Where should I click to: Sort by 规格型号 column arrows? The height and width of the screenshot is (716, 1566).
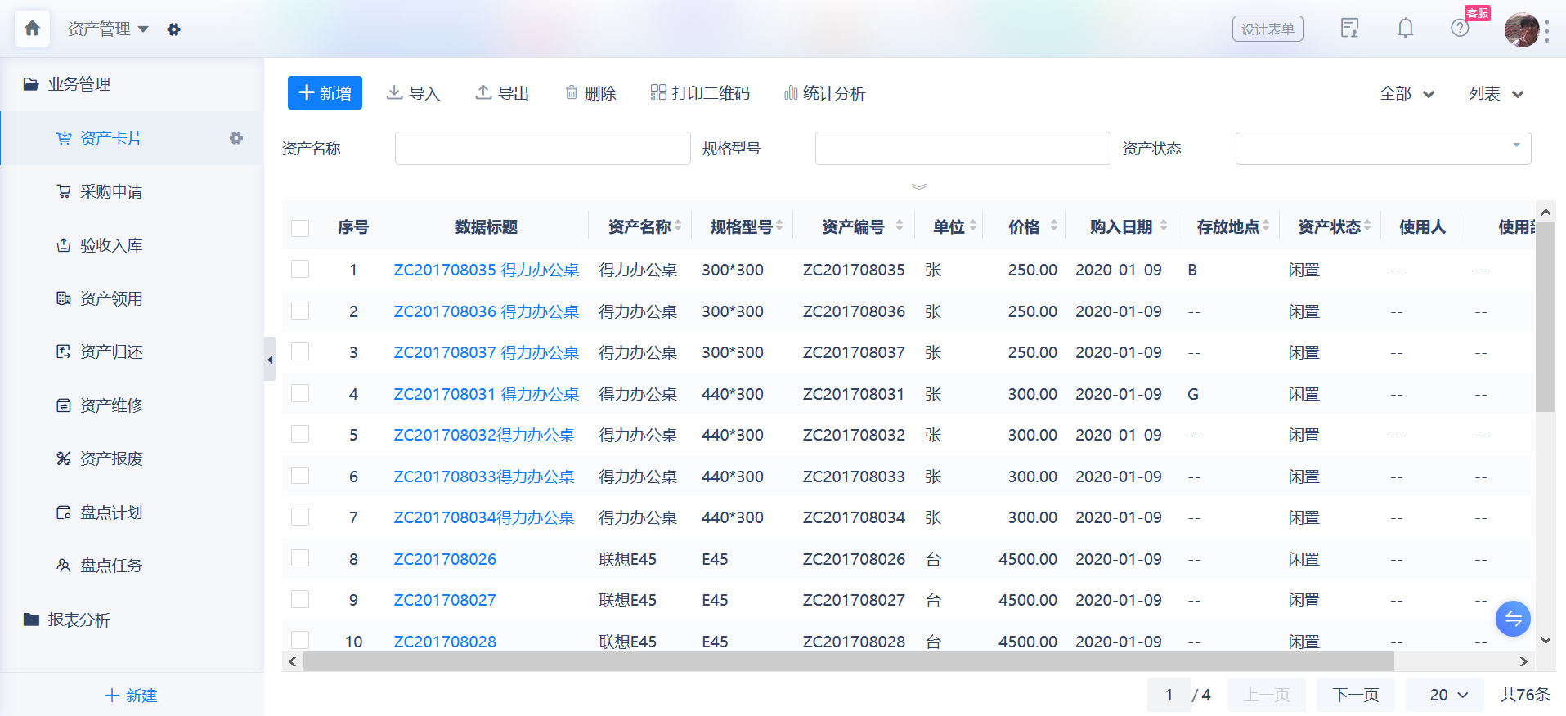pyautogui.click(x=779, y=226)
